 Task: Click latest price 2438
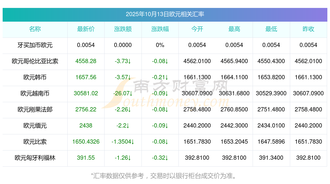pos(86,126)
